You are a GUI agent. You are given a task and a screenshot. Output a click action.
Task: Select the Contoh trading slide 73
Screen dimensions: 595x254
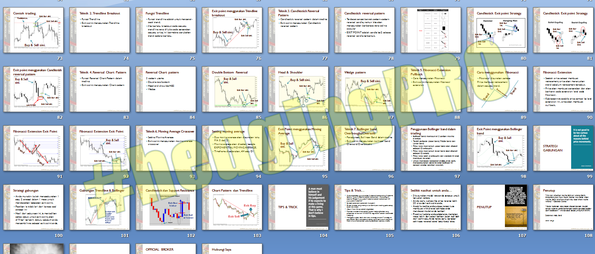33,30
